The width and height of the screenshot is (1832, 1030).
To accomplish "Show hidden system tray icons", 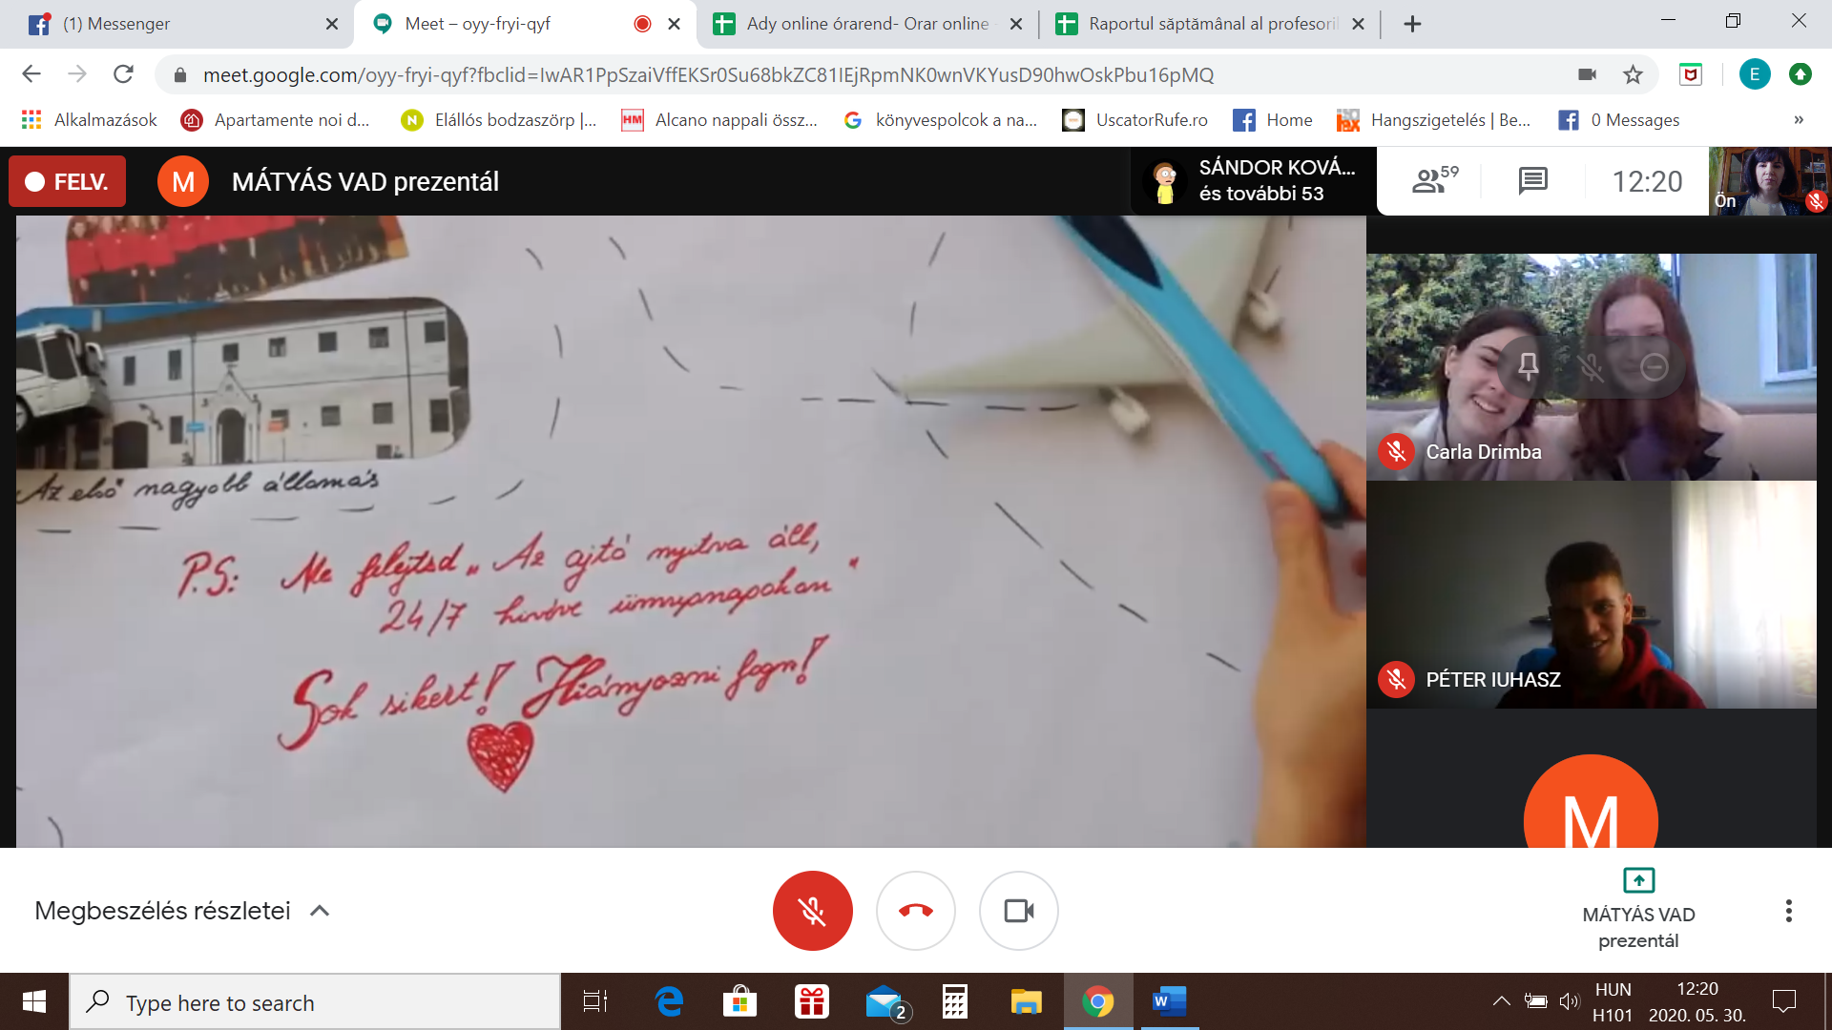I will point(1500,1001).
